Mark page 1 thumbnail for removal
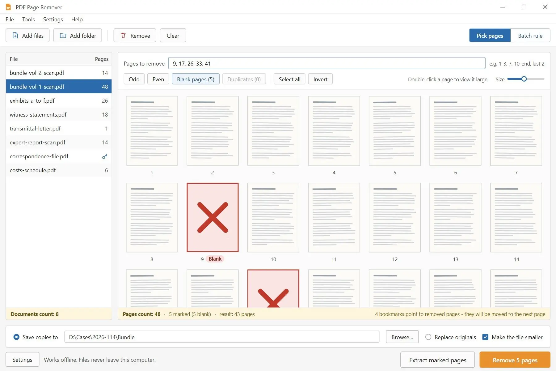556x371 pixels. 152,131
